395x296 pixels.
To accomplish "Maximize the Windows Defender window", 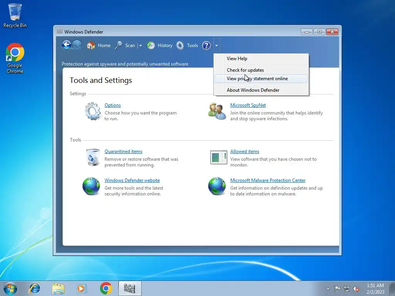I will click(319, 32).
